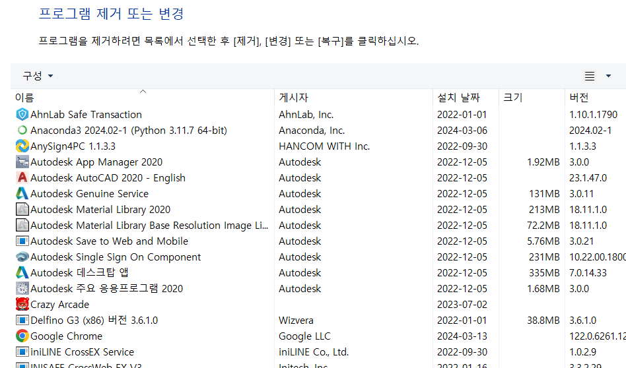The width and height of the screenshot is (626, 368).
Task: Click publisher Google LLC
Action: coord(304,336)
